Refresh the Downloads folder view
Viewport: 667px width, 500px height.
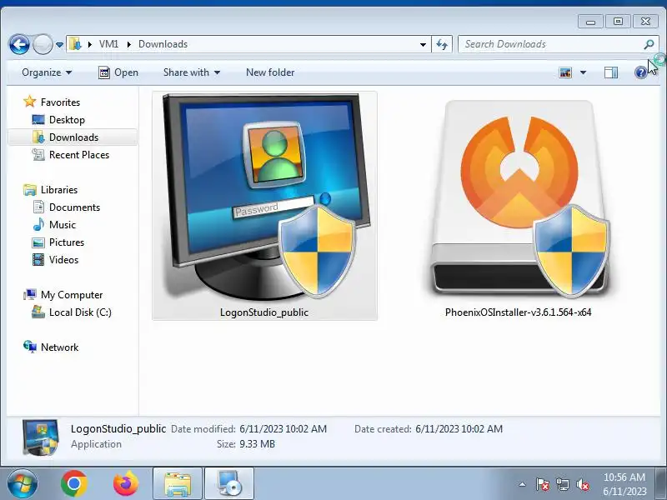click(x=442, y=44)
